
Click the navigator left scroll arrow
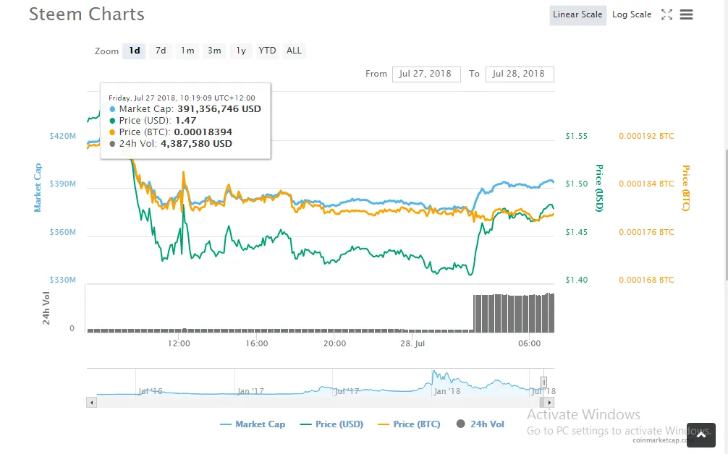point(91,403)
